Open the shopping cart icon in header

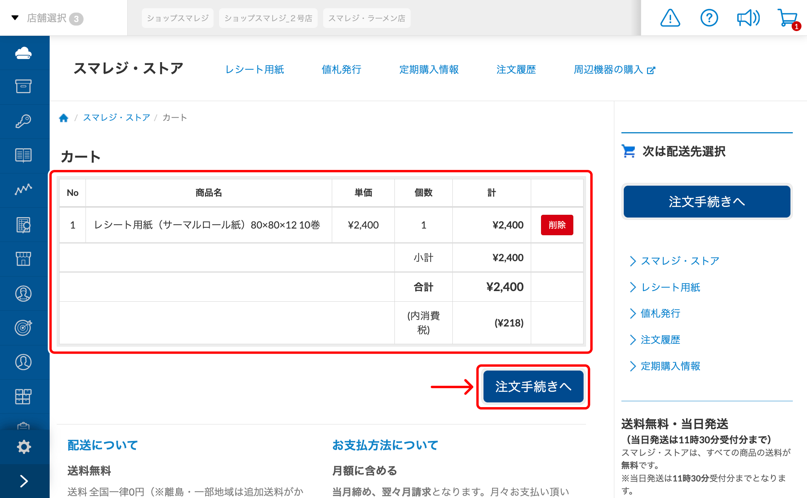point(787,18)
